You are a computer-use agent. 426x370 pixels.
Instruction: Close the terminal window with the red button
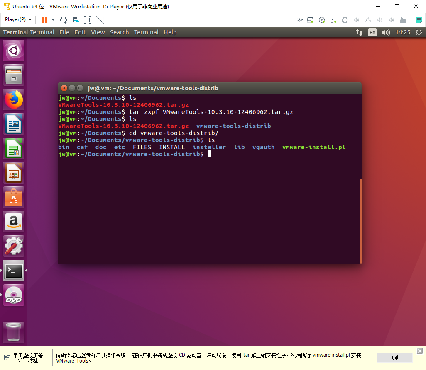(x=64, y=88)
